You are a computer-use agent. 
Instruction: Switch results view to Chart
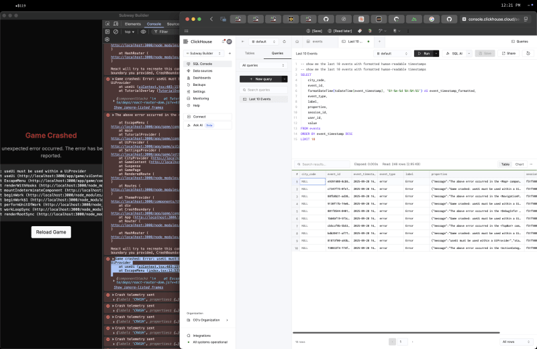coord(519,164)
